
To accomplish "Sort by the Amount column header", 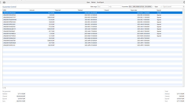I will (42, 10).
